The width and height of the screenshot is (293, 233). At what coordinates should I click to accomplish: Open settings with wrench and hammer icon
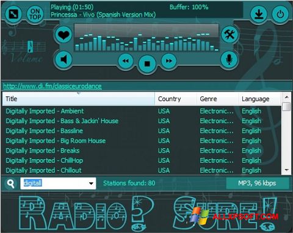pos(230,34)
